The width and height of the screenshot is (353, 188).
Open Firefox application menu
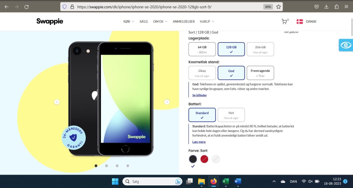(x=347, y=7)
